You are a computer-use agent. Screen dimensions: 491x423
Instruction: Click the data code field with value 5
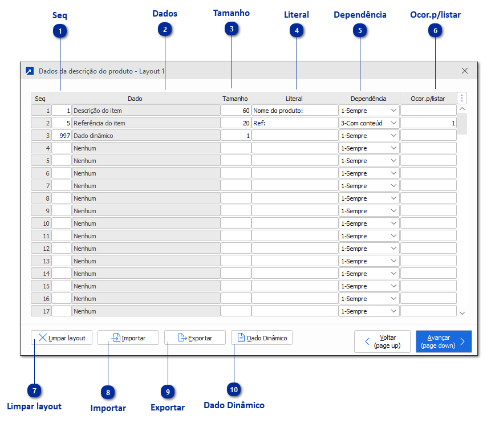coord(62,123)
